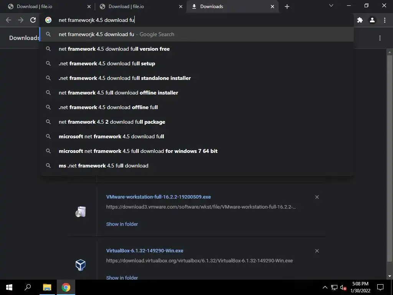This screenshot has height=295, width=393.
Task: Show VirtualBox installer in folder
Action: click(122, 277)
